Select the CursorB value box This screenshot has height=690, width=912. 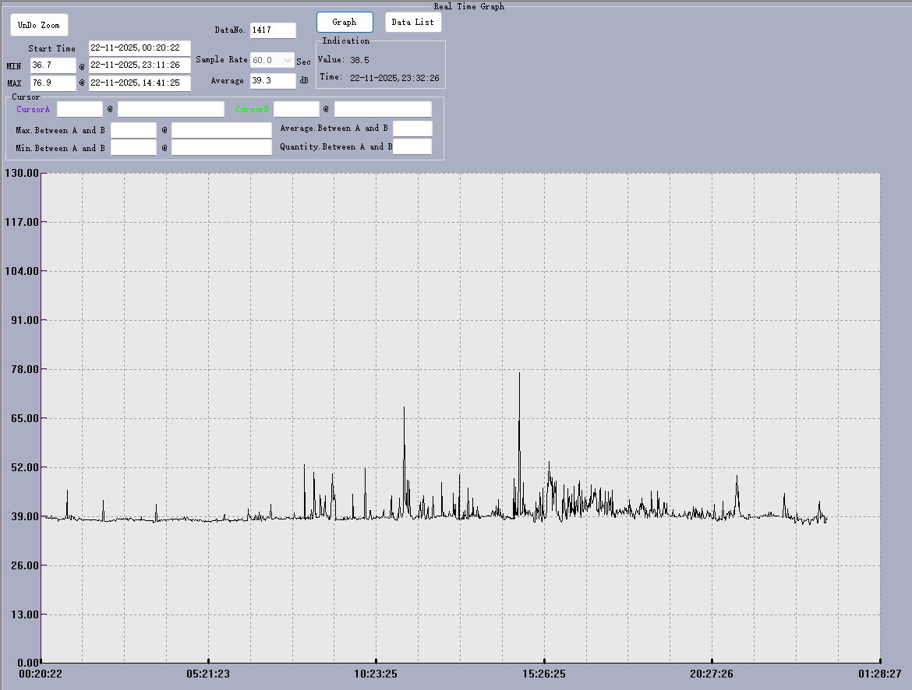click(296, 109)
